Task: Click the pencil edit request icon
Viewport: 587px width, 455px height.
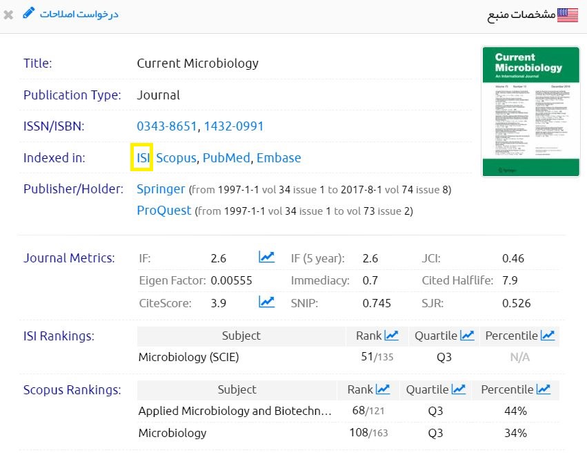Action: click(28, 13)
